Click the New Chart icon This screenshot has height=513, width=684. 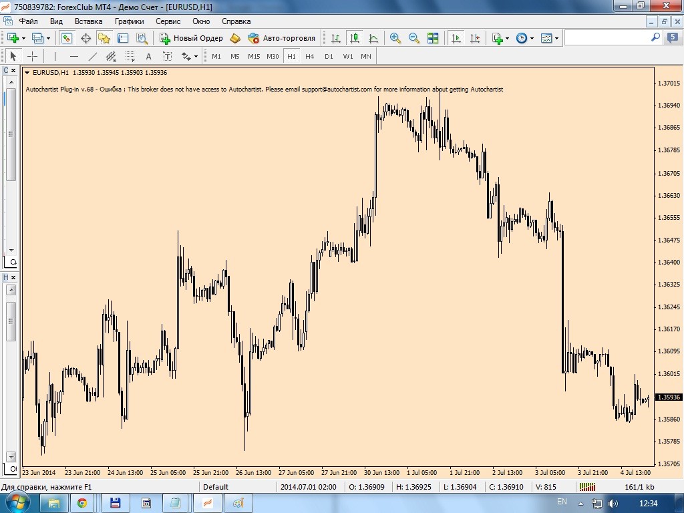[x=13, y=38]
